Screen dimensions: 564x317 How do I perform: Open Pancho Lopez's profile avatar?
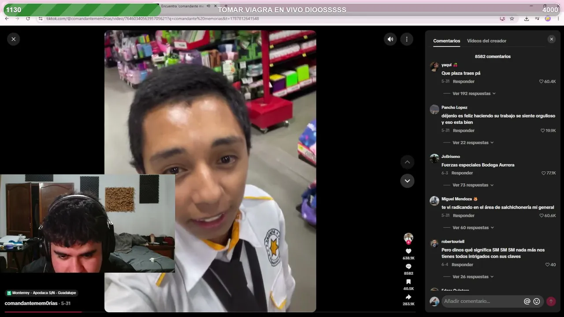pos(434,110)
